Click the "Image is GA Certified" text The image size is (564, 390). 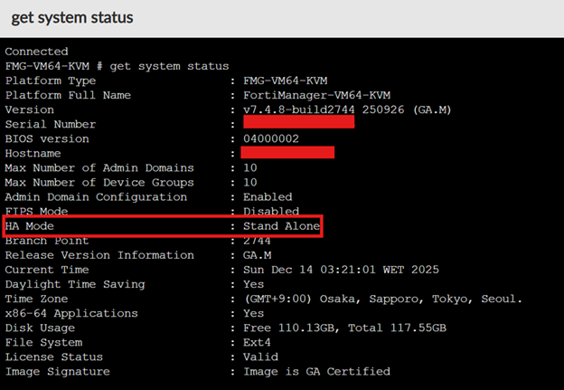tap(316, 371)
